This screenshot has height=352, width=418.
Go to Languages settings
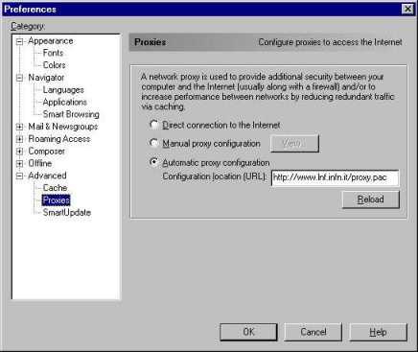click(63, 90)
